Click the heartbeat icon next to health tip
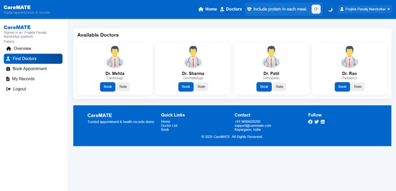The height and width of the screenshot is (191, 396). pyautogui.click(x=249, y=9)
